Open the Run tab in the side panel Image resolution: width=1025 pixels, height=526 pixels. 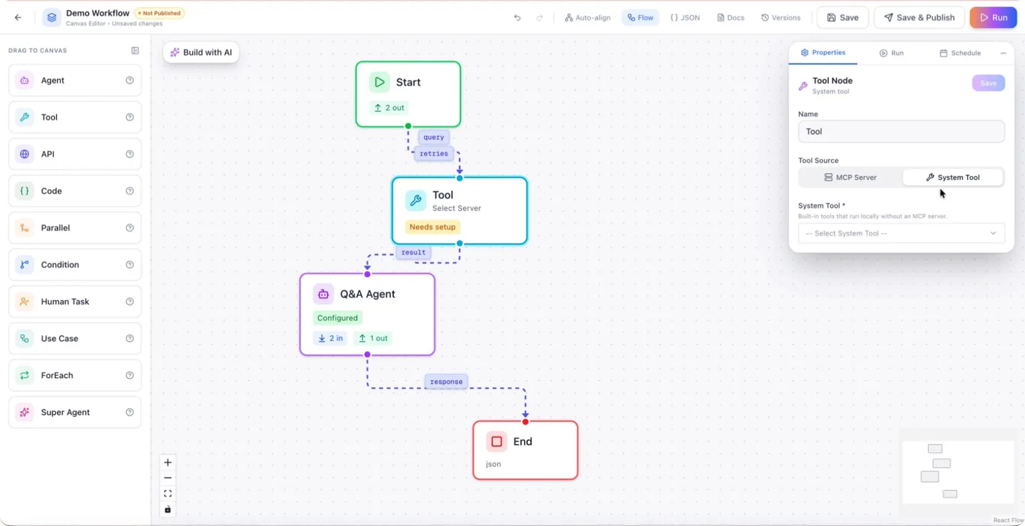click(x=891, y=53)
